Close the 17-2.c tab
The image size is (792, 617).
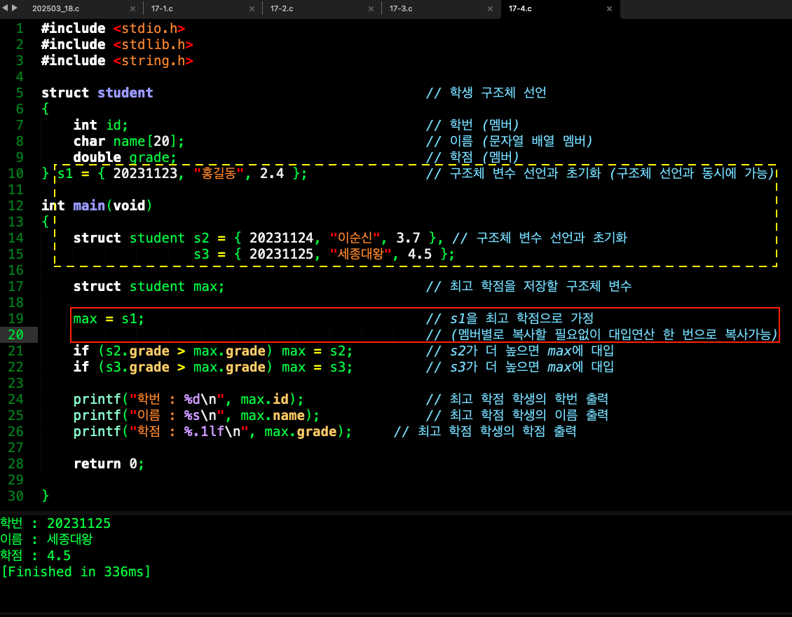coord(371,8)
